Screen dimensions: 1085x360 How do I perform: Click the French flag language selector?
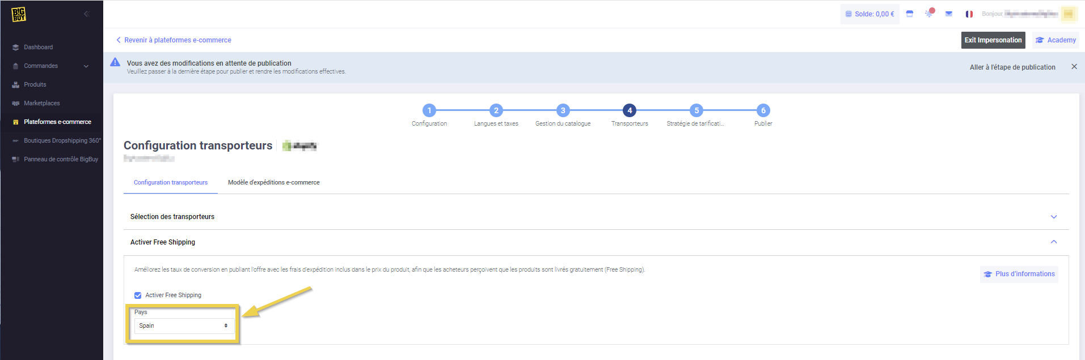point(969,14)
